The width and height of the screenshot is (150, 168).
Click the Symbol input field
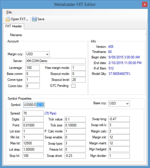point(34,105)
